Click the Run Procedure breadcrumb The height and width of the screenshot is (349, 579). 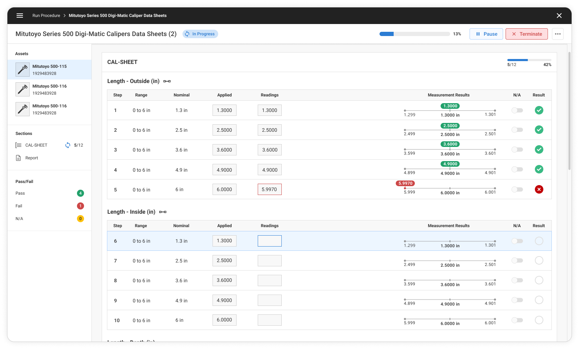coord(46,16)
